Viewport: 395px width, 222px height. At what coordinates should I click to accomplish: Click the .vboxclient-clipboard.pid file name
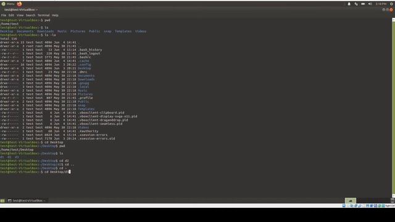(x=101, y=112)
